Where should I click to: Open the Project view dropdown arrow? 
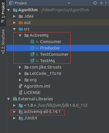(69, 3)
